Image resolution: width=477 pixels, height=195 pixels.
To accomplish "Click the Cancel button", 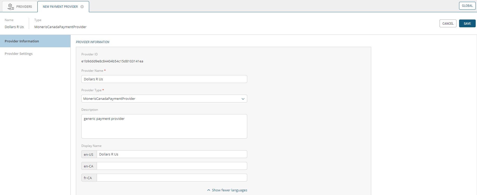I will click(x=448, y=24).
